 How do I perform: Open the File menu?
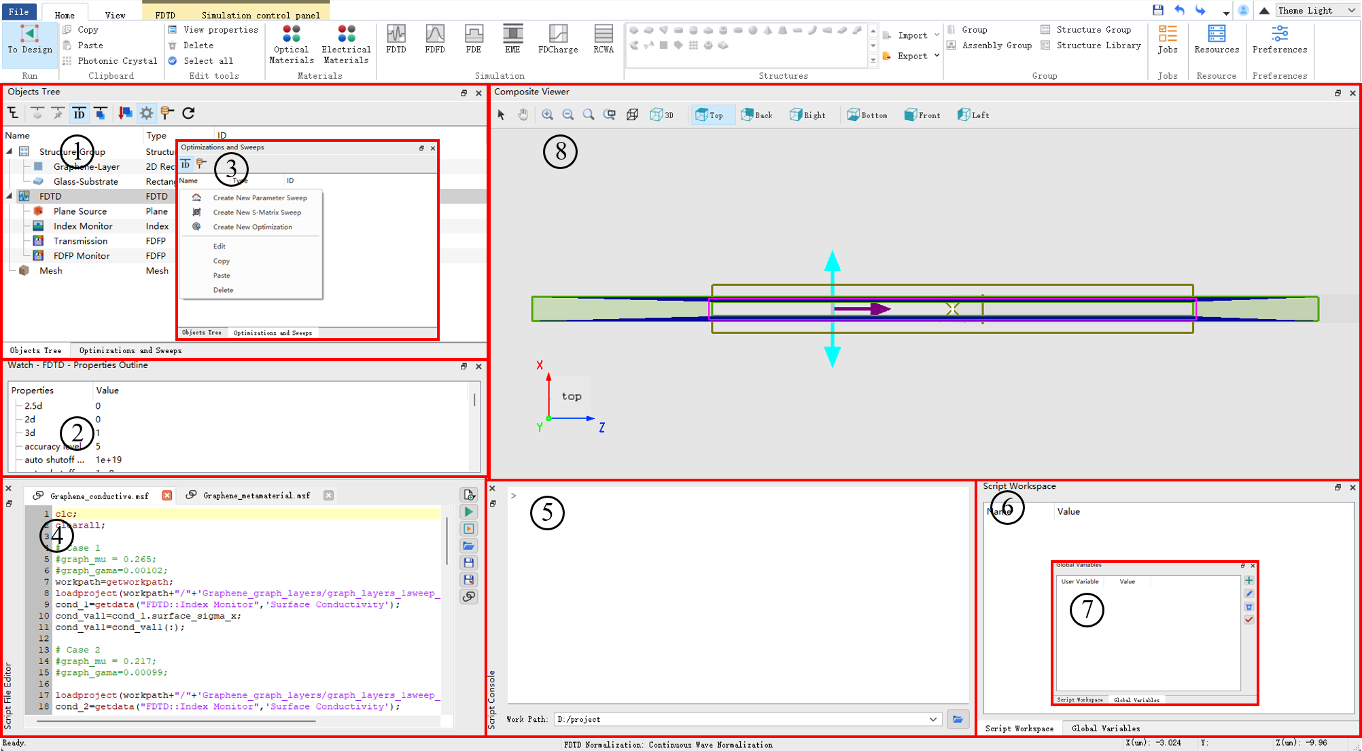point(19,12)
